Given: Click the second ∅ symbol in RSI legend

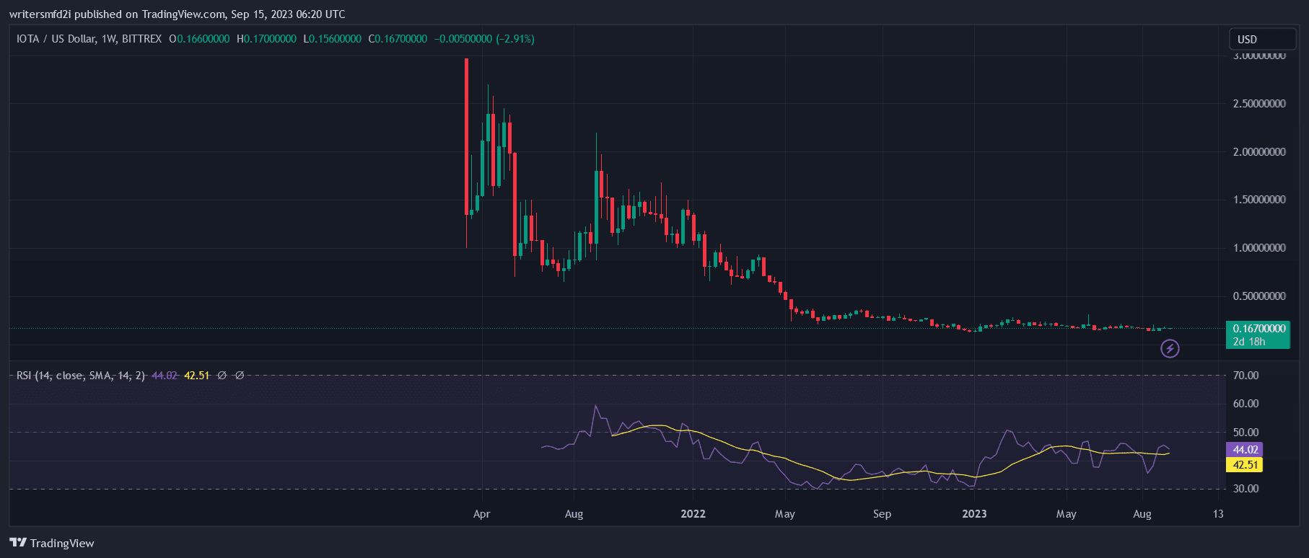Looking at the screenshot, I should tap(240, 376).
